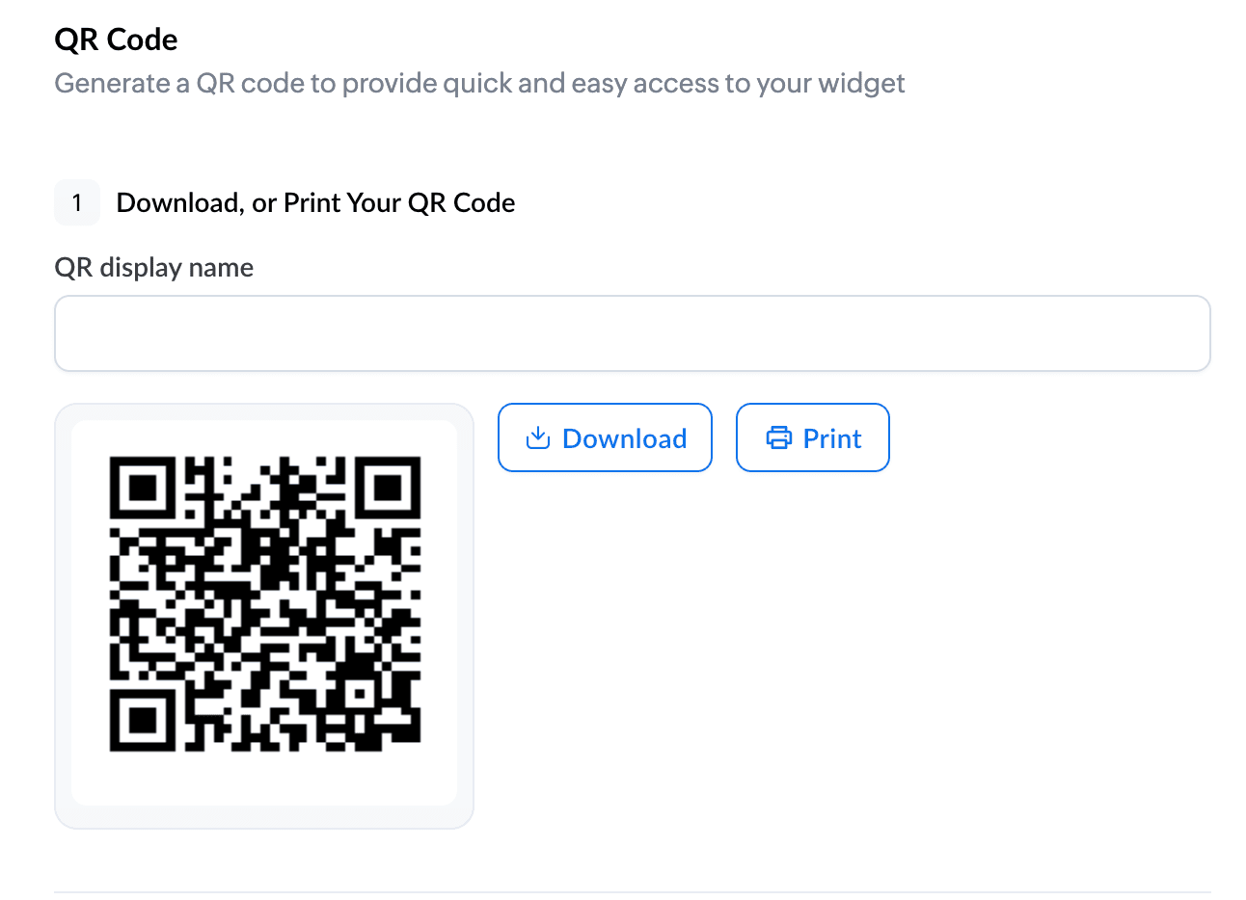1246x900 pixels.
Task: Click the word widget in the description
Action: tap(861, 84)
